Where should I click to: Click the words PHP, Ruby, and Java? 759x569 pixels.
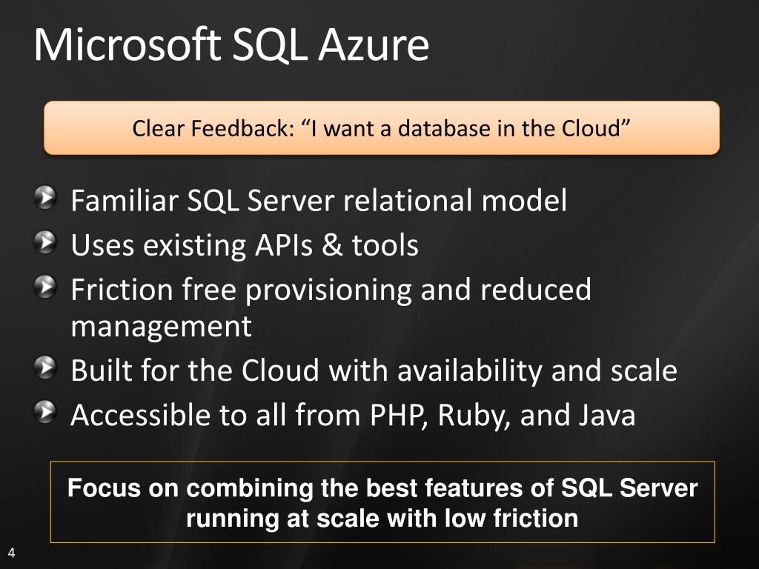(x=503, y=415)
